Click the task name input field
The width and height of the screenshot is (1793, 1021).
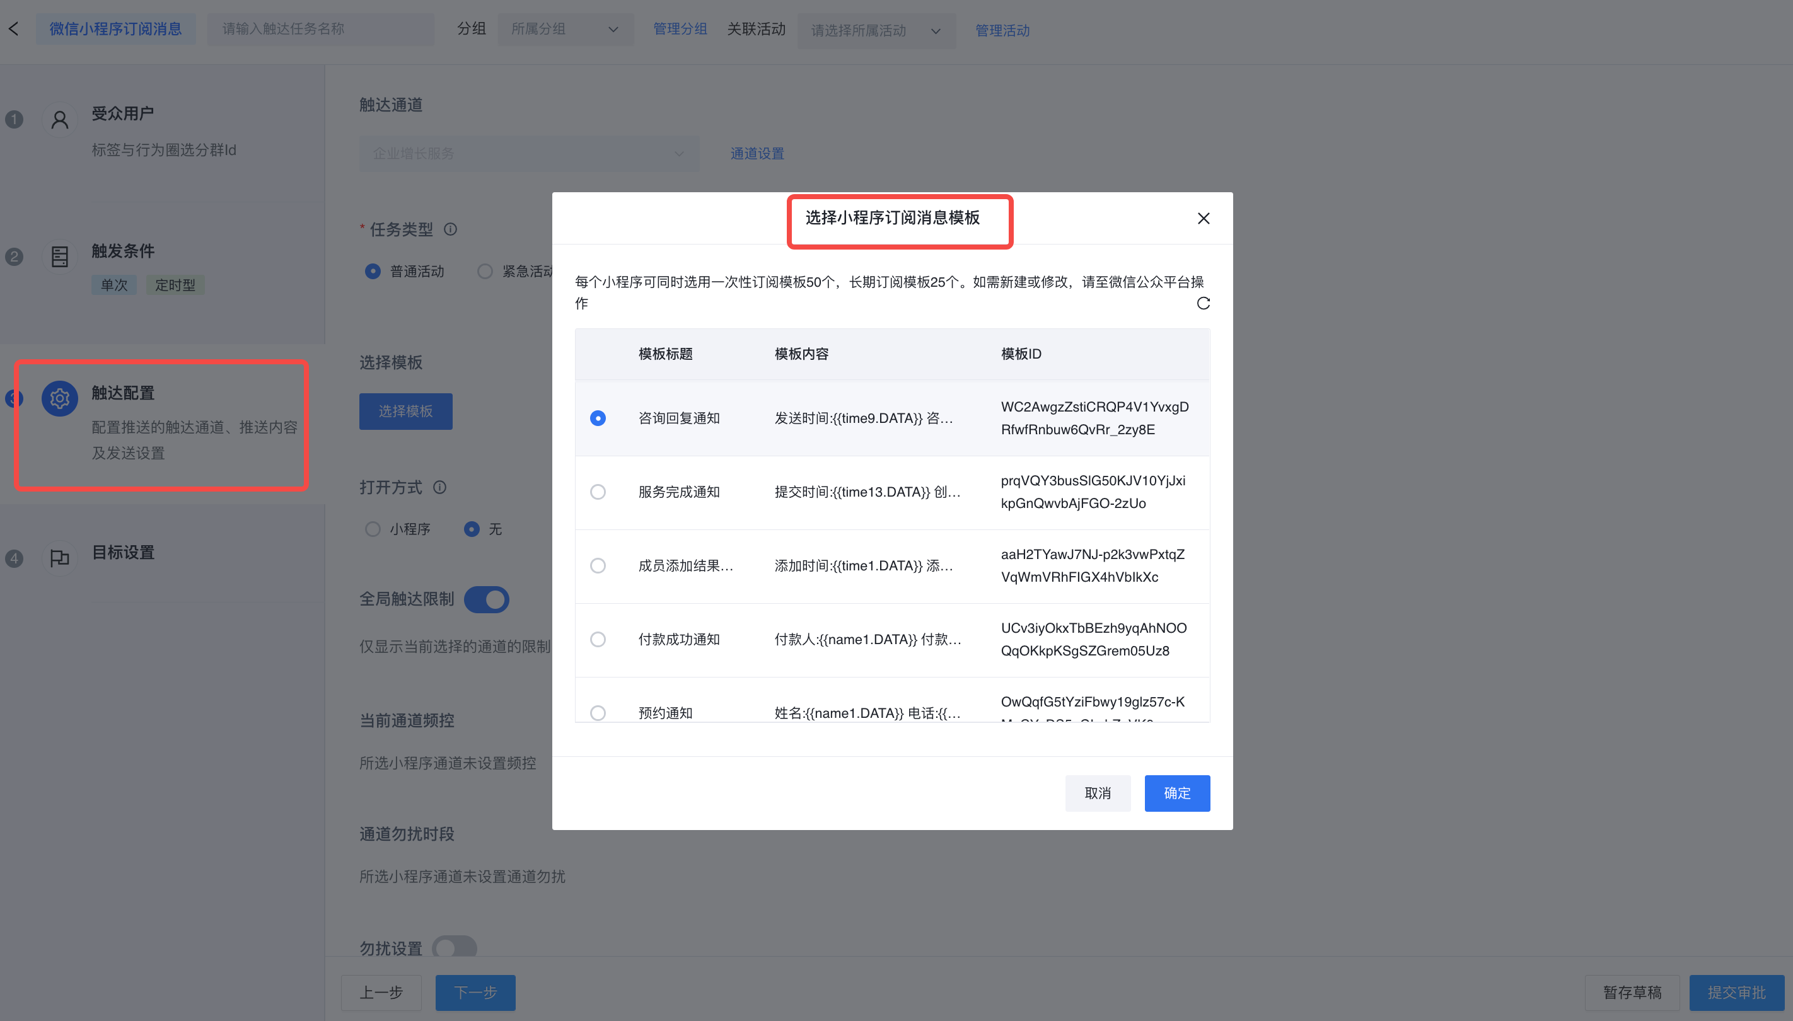pyautogui.click(x=320, y=29)
